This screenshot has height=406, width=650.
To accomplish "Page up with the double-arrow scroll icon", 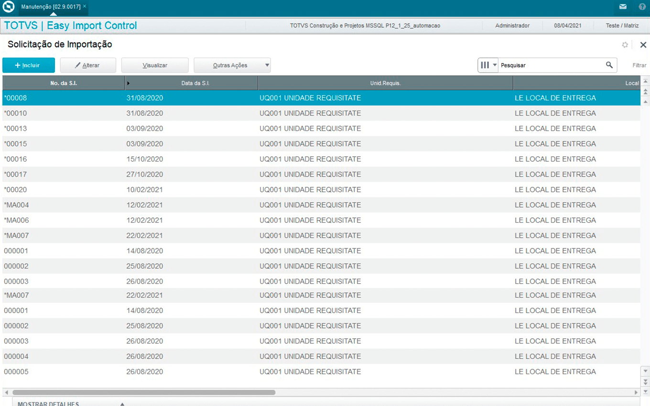I will (645, 92).
